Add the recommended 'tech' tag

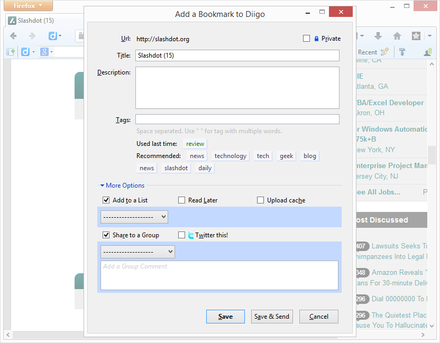[263, 156]
